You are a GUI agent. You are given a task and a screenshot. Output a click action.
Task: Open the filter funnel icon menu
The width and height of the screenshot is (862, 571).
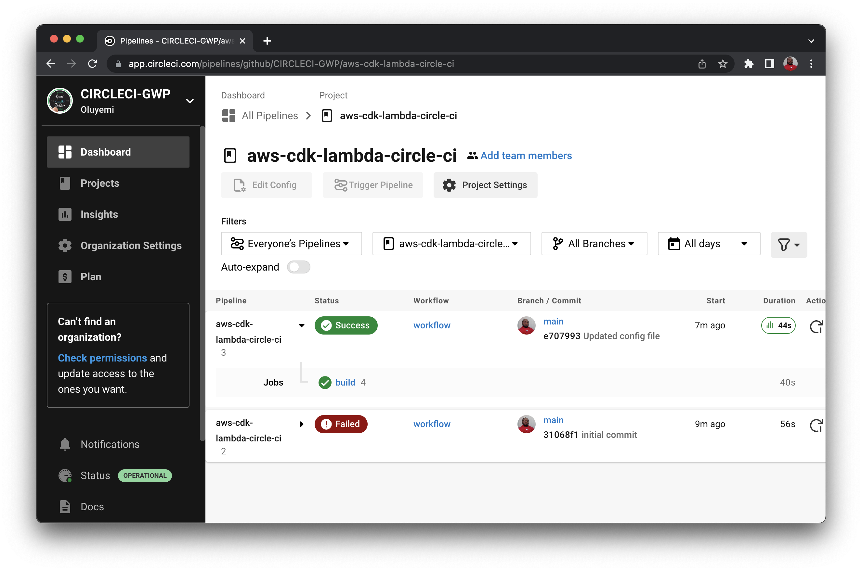[789, 244]
